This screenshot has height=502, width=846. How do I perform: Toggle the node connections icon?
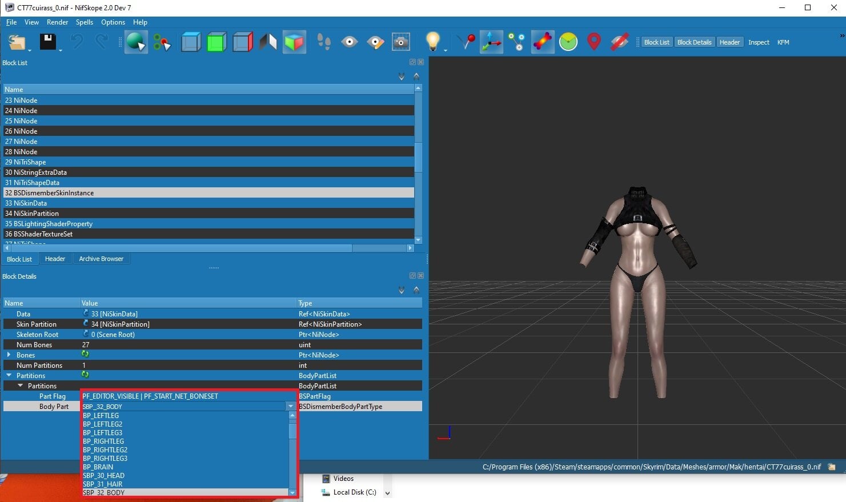[x=516, y=42]
